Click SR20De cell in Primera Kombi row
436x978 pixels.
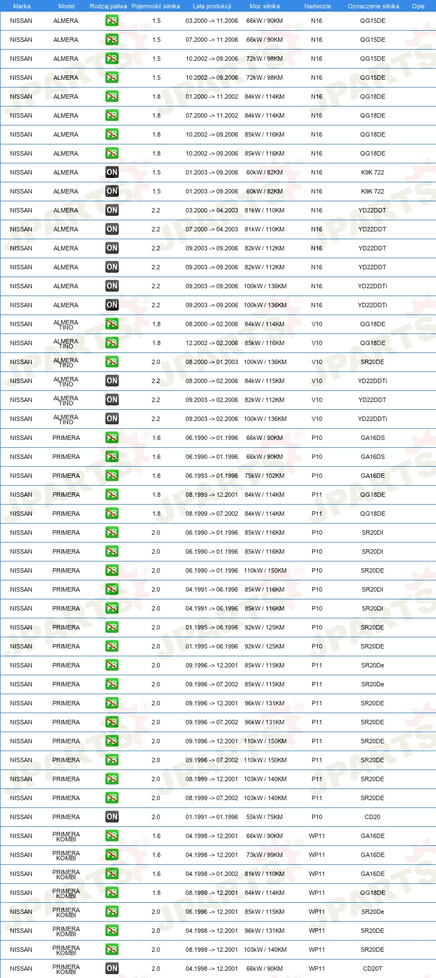click(x=372, y=912)
